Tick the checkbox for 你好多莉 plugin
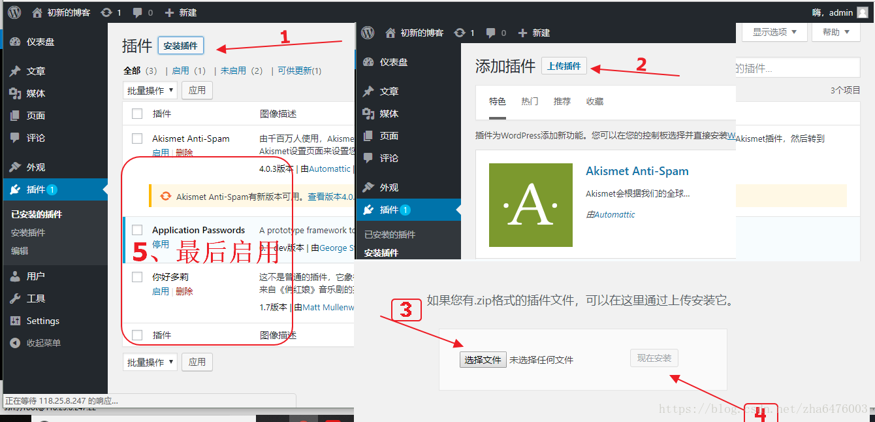 coord(137,277)
